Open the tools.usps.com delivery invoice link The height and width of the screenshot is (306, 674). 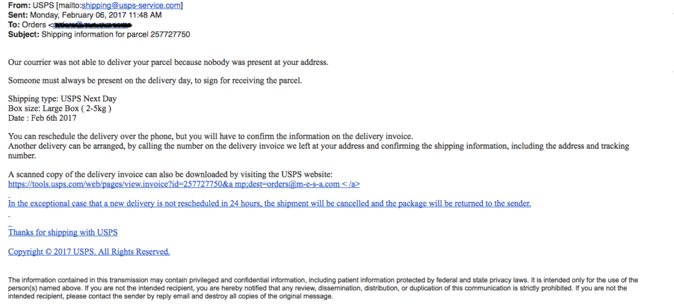click(x=184, y=185)
